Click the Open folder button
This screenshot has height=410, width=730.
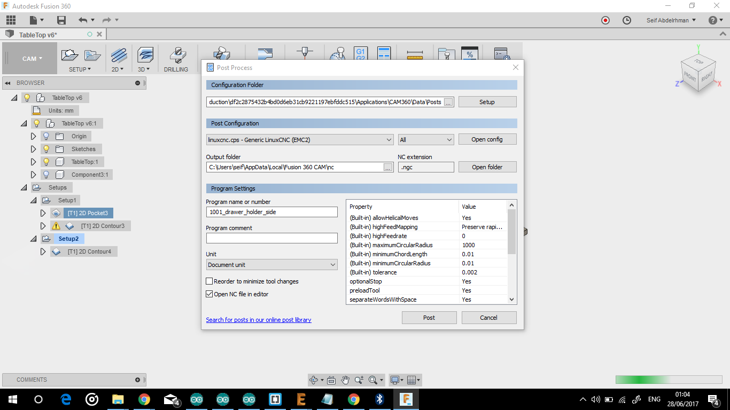[x=487, y=167]
